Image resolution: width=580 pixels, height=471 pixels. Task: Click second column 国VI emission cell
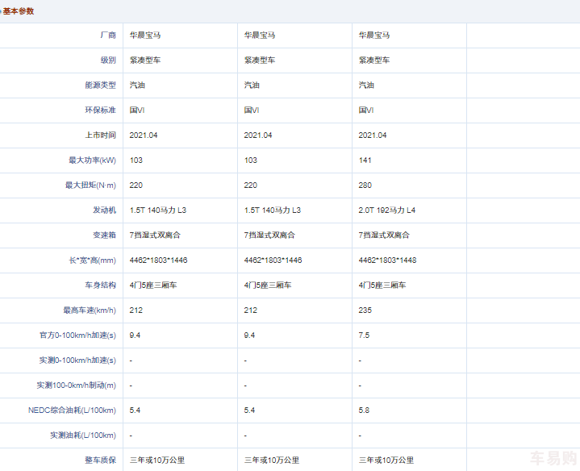(252, 110)
